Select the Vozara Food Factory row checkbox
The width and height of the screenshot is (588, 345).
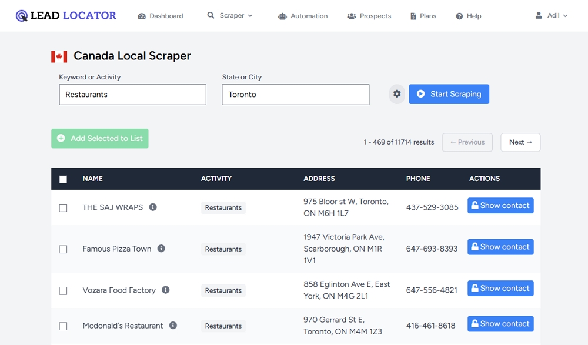(64, 290)
